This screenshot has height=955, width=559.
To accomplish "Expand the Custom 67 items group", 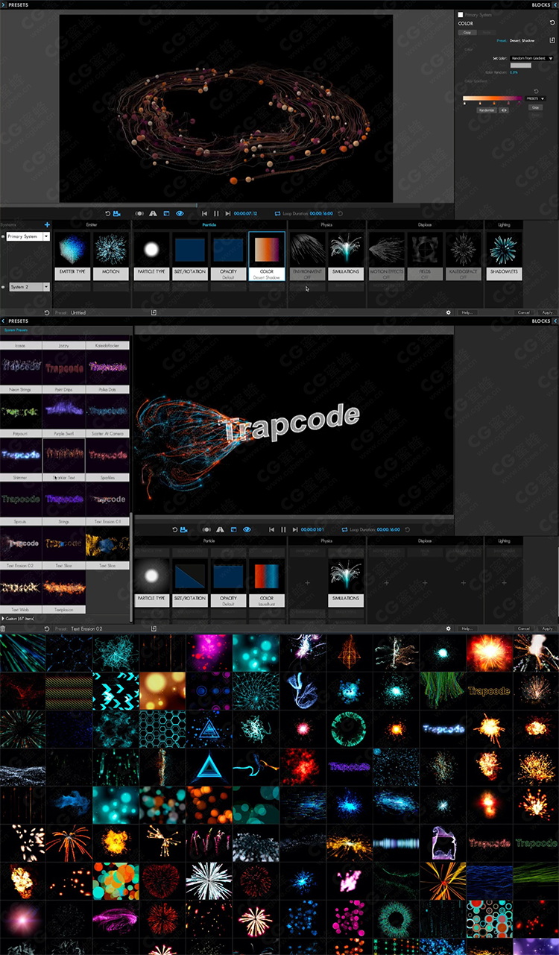I will click(3, 618).
